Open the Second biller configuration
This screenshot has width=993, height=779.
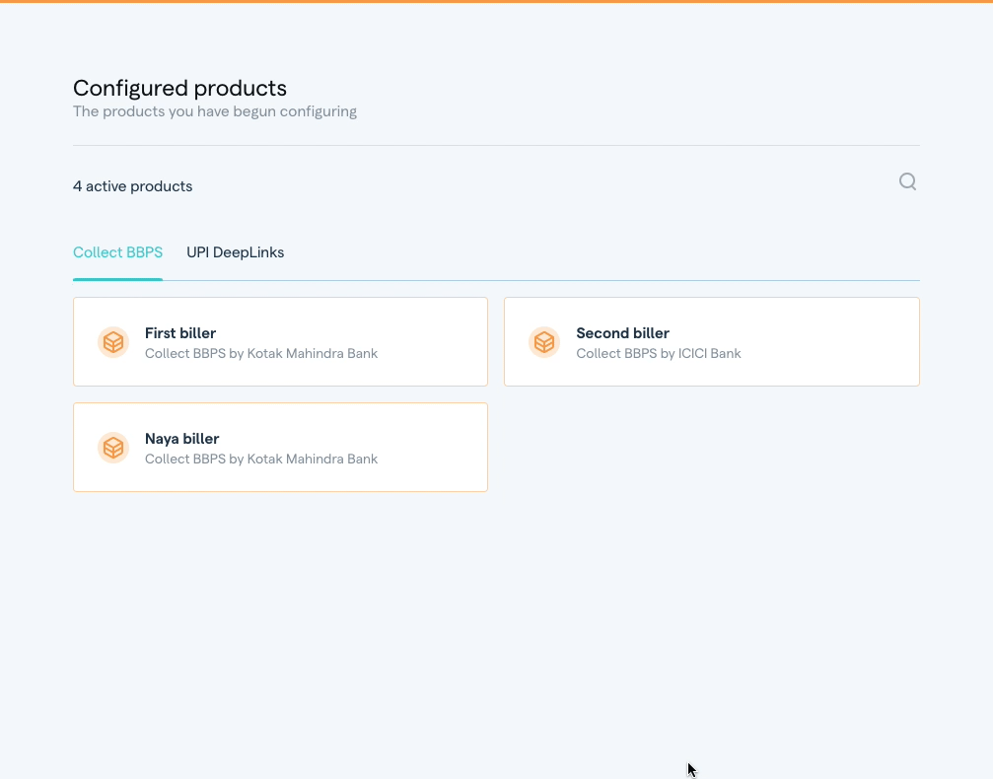click(712, 341)
